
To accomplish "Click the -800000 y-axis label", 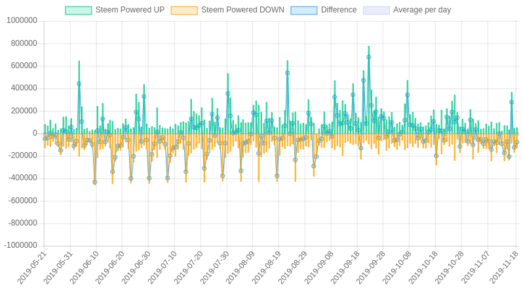I will 22,223.
